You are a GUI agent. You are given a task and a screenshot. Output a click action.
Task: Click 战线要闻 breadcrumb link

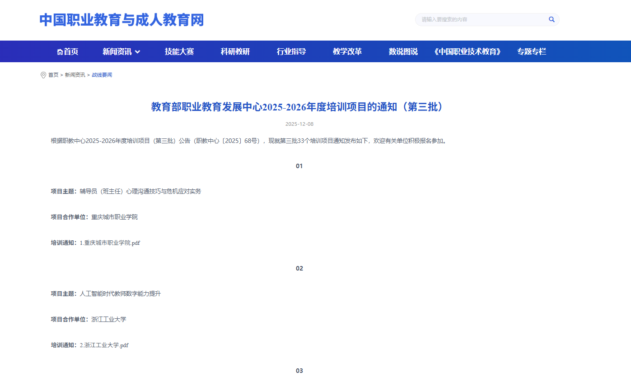102,75
